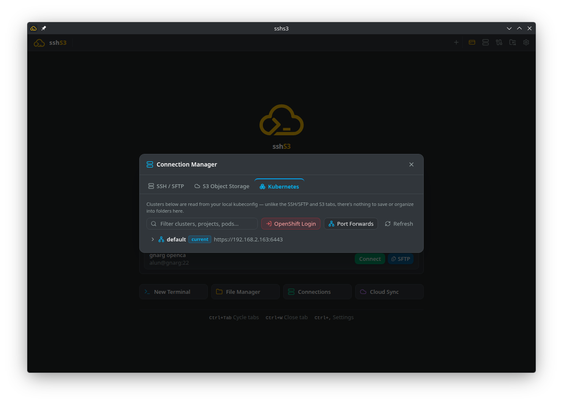
Task: Click the search magnifier icon in the filter field
Action: (154, 224)
